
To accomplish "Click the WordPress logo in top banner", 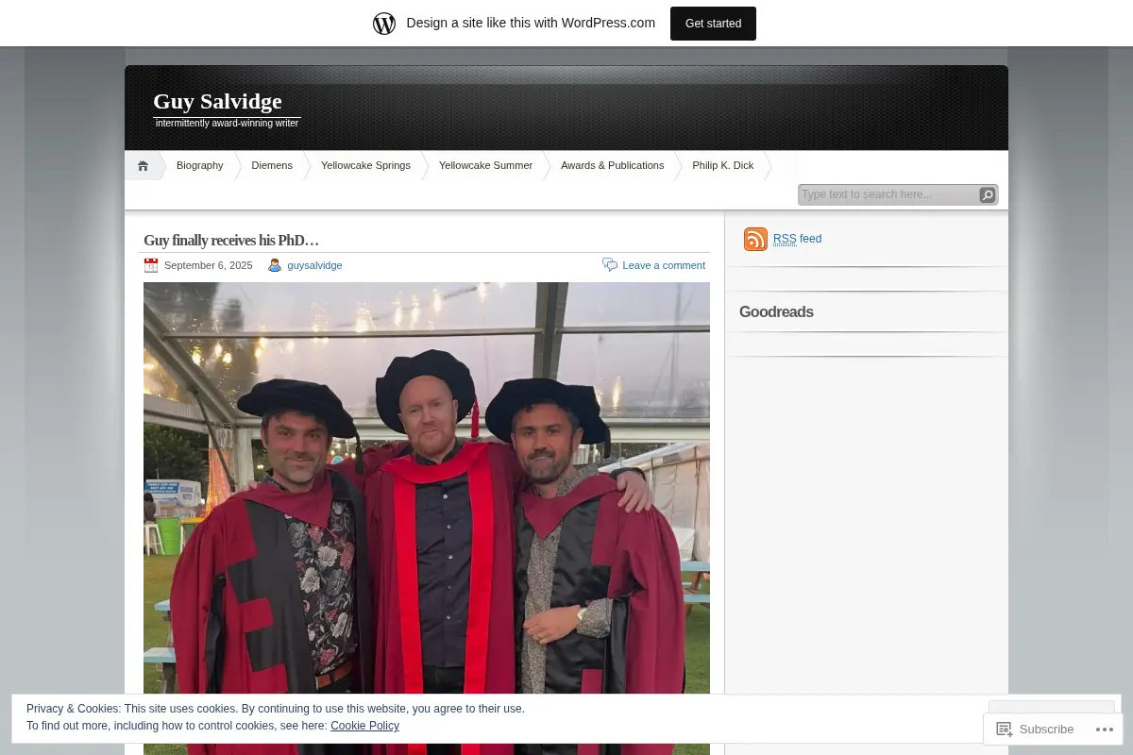I will point(384,24).
